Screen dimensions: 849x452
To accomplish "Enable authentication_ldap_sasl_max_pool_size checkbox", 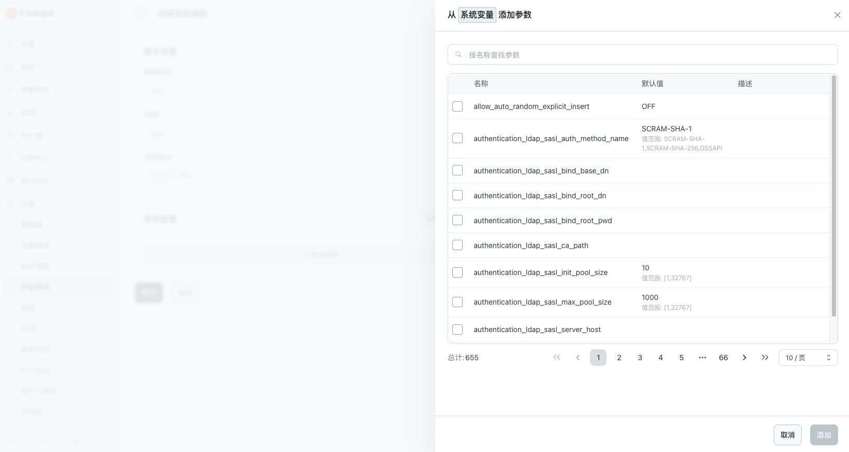I will tap(457, 302).
